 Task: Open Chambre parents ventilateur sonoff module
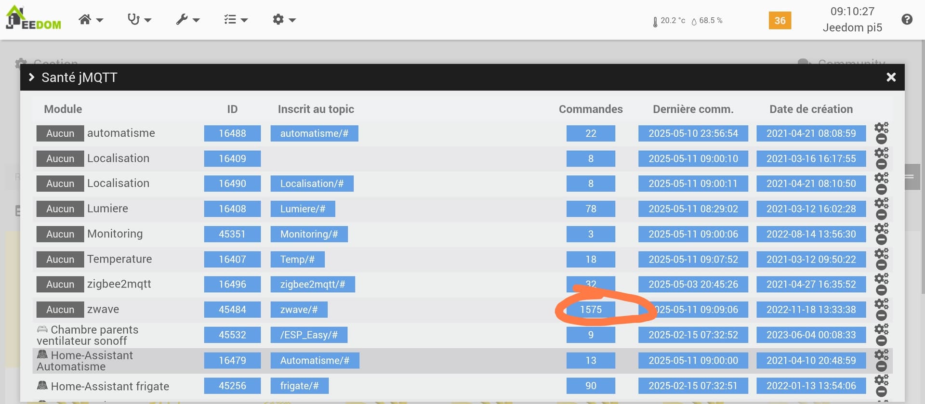[88, 335]
